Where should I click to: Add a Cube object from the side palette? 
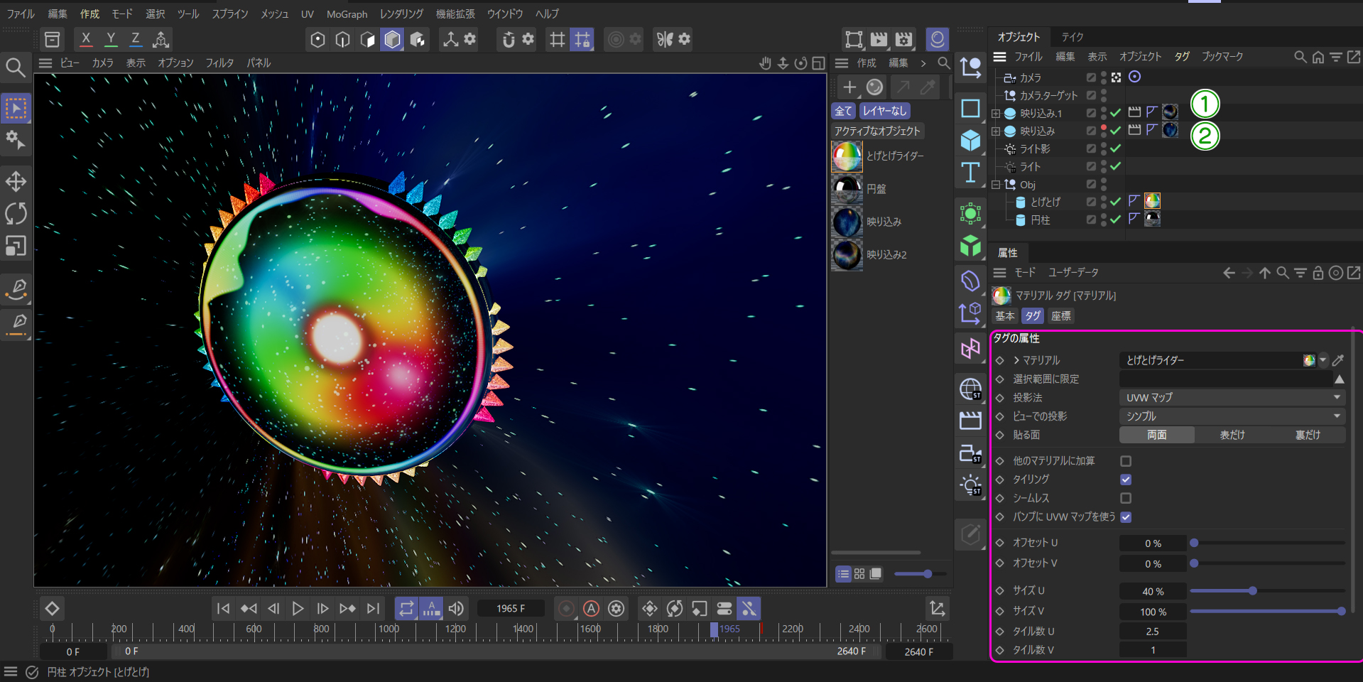click(970, 141)
